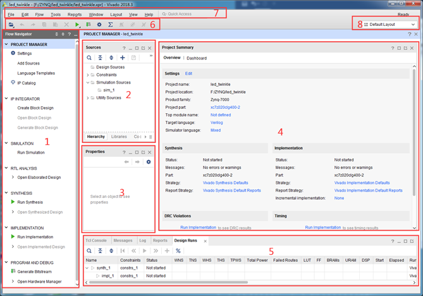Click the xc7z020clg400-2 project part link
The height and width of the screenshot is (296, 423).
coord(225,107)
